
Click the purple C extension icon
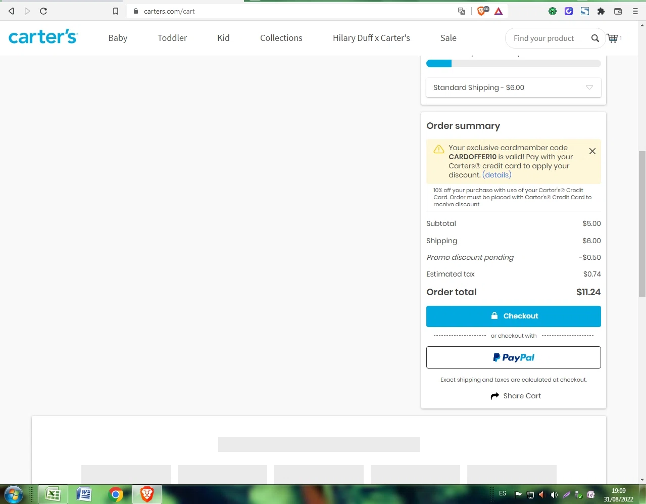tap(569, 11)
